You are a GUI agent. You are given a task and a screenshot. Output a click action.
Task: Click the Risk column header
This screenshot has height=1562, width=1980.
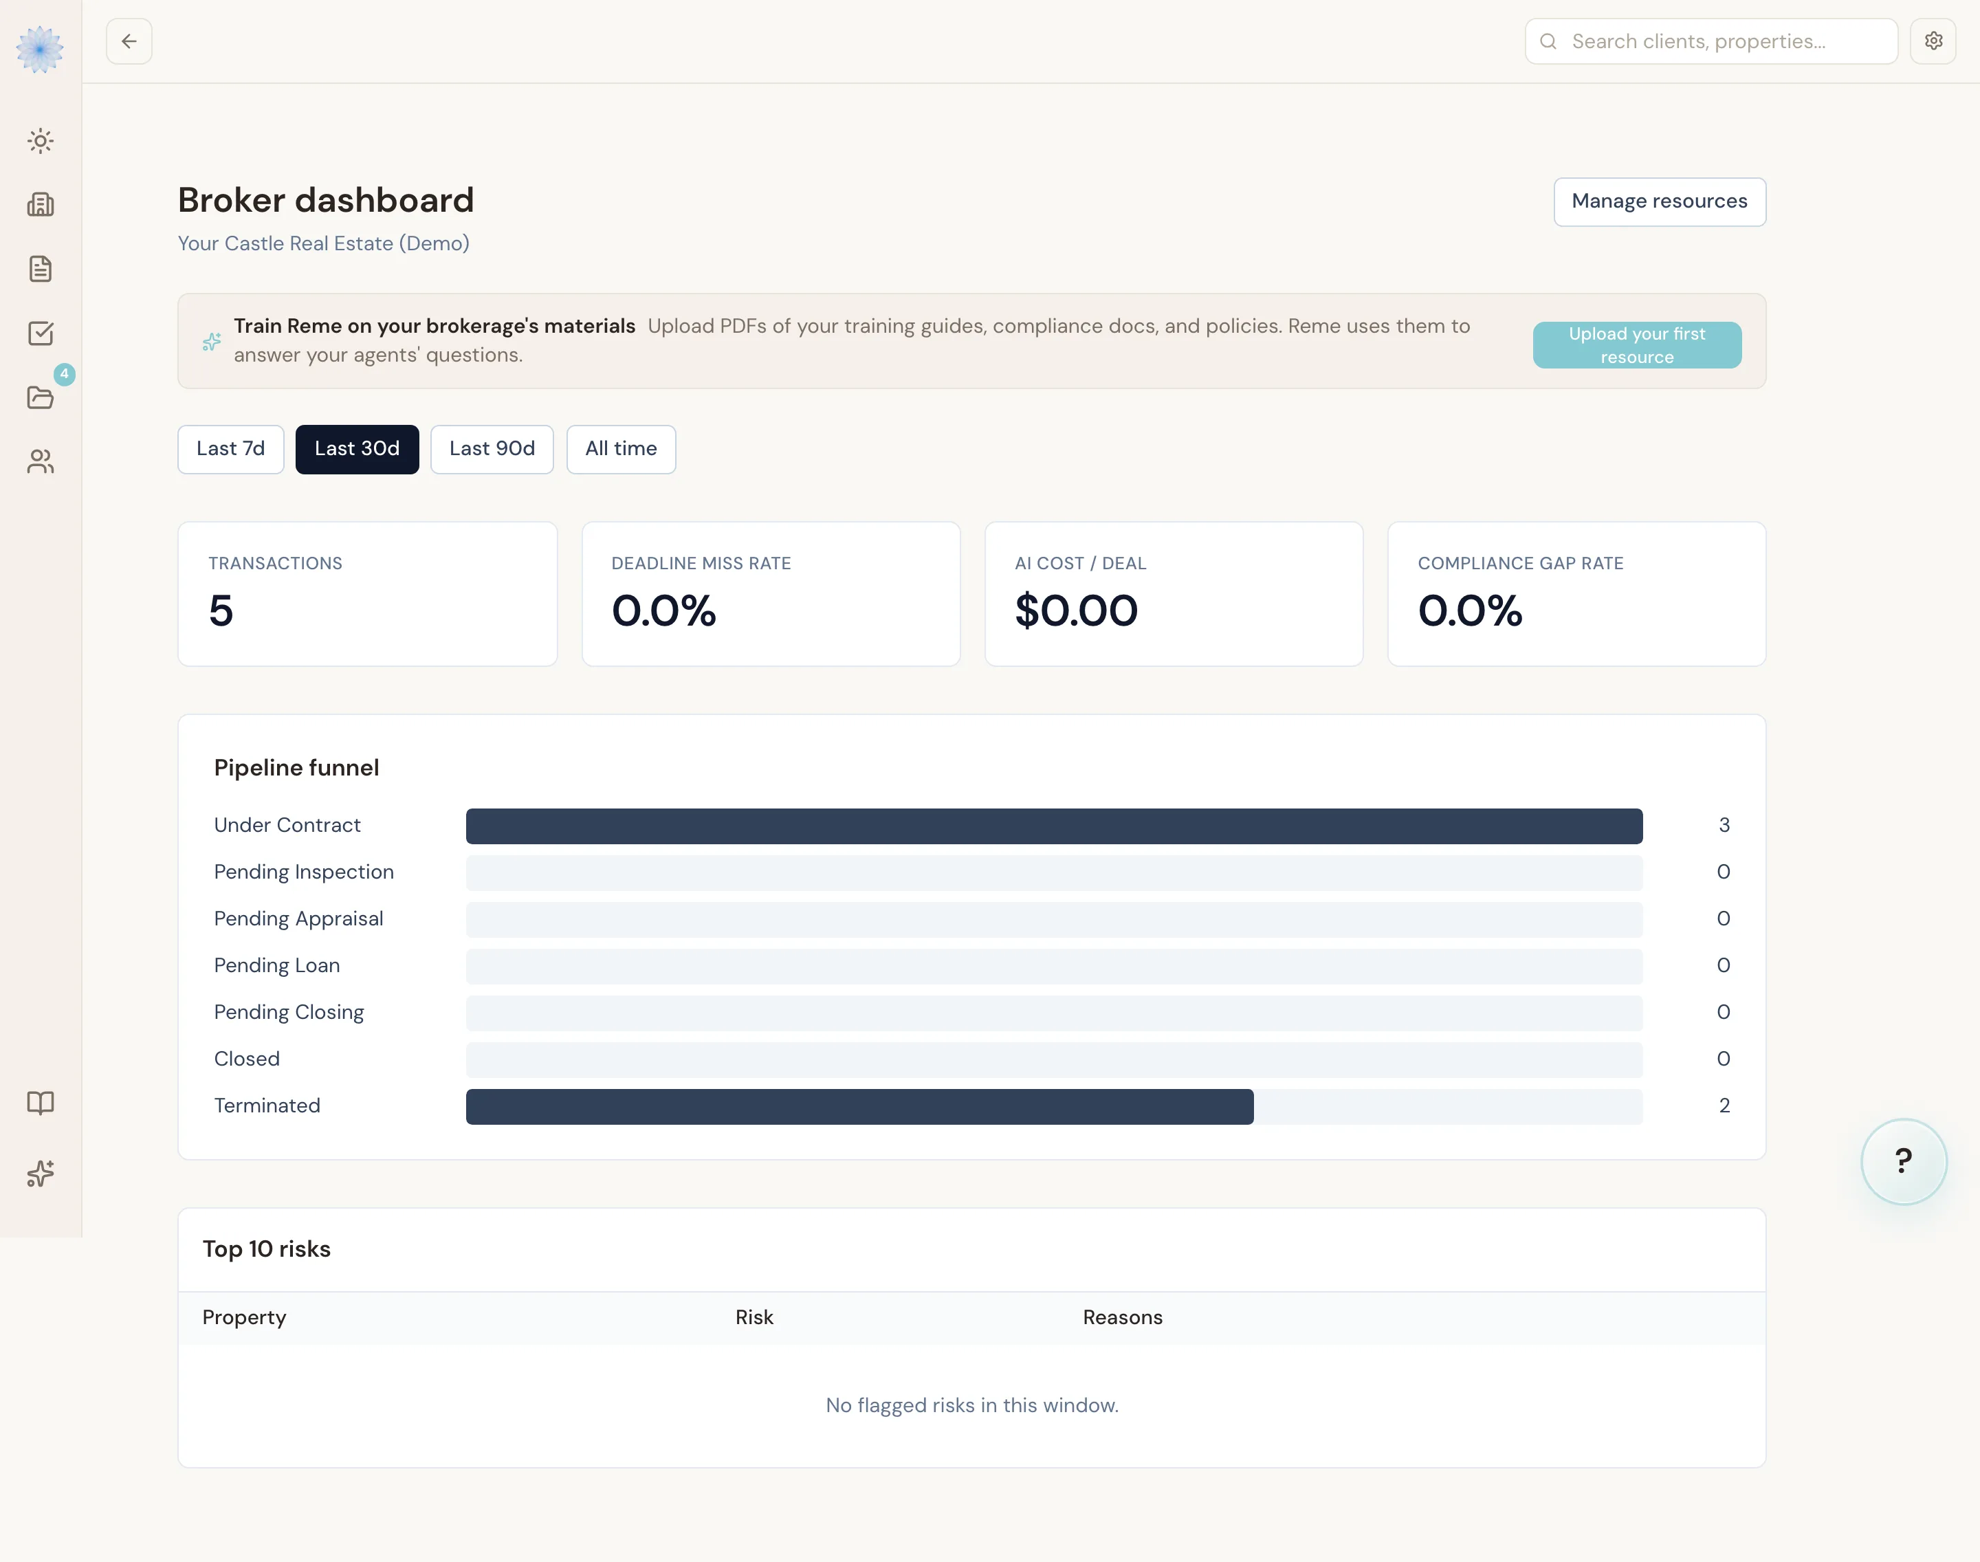click(754, 1317)
